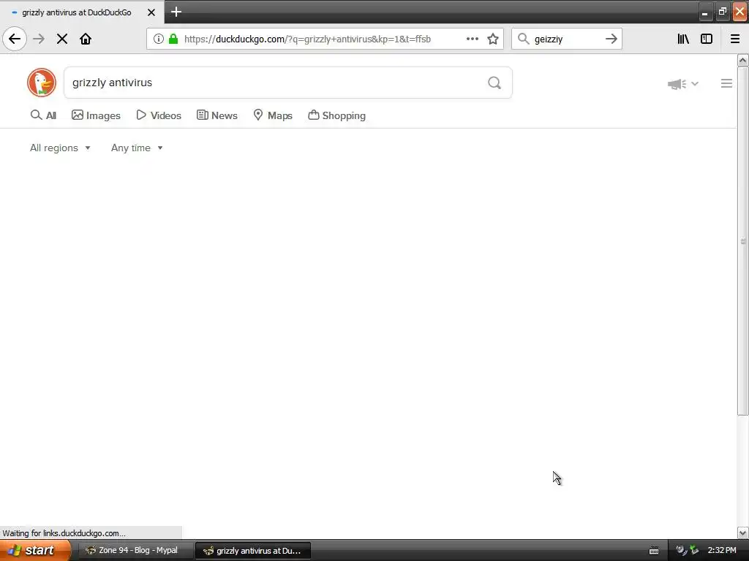Viewport: 749px width, 561px height.
Task: Click the page scrollbar up arrow
Action: click(x=743, y=60)
